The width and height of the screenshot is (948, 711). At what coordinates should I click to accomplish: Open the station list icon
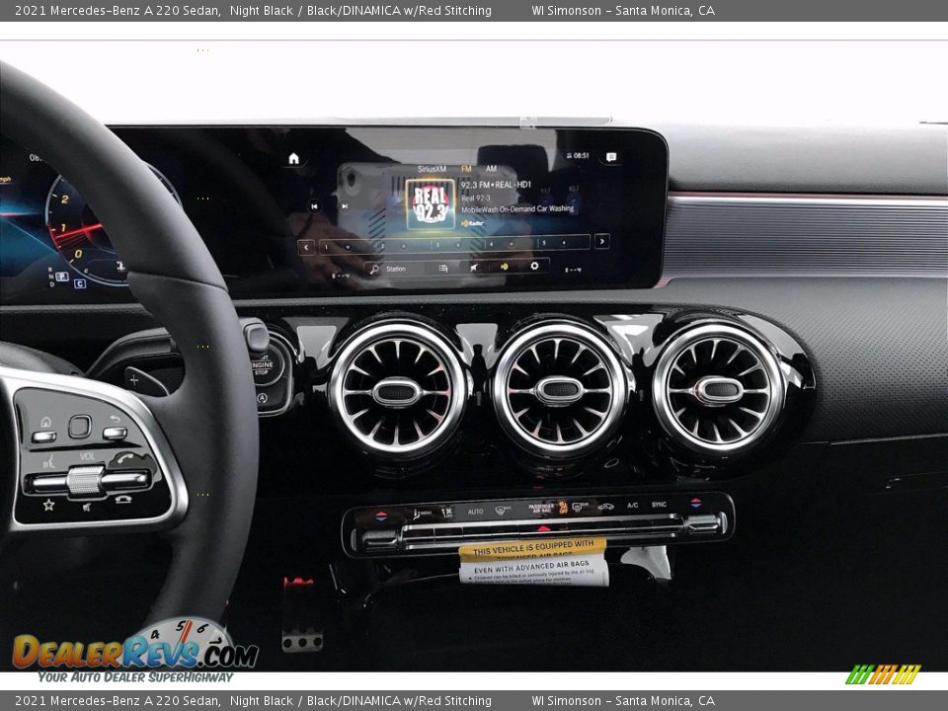(443, 268)
